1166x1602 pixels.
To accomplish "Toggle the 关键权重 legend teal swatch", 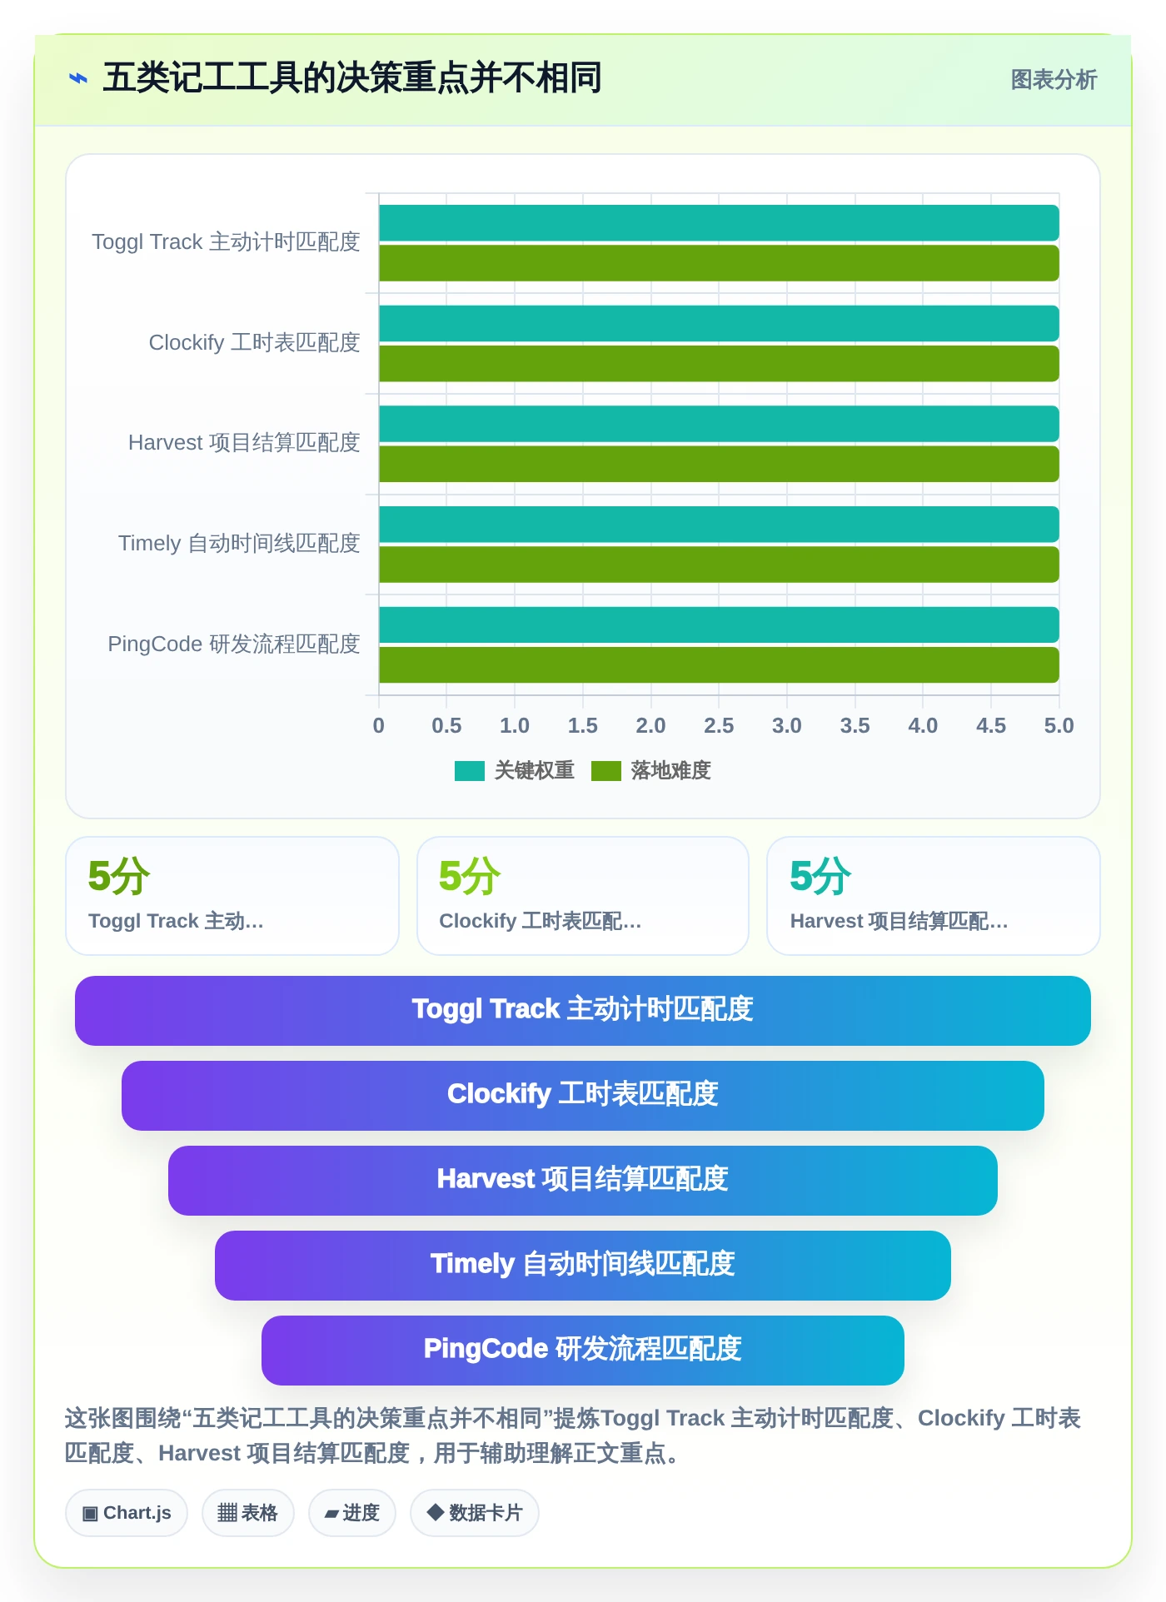I will [469, 771].
